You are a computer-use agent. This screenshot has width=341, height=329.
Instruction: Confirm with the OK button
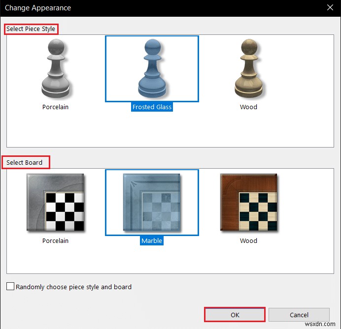pyautogui.click(x=235, y=315)
